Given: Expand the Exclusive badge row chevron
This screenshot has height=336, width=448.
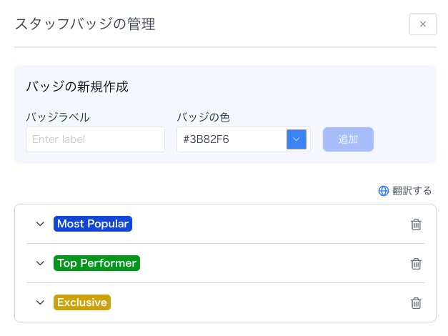Looking at the screenshot, I should [x=40, y=302].
